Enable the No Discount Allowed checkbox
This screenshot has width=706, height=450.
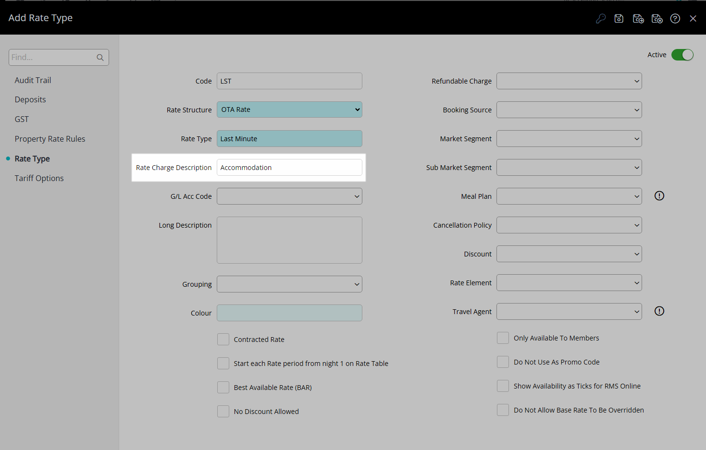(x=223, y=412)
